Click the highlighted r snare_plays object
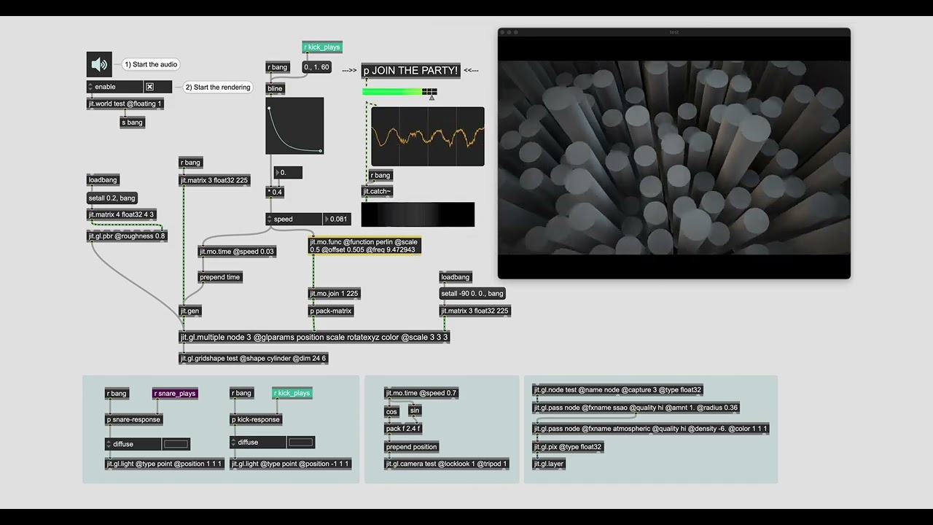 click(x=174, y=393)
